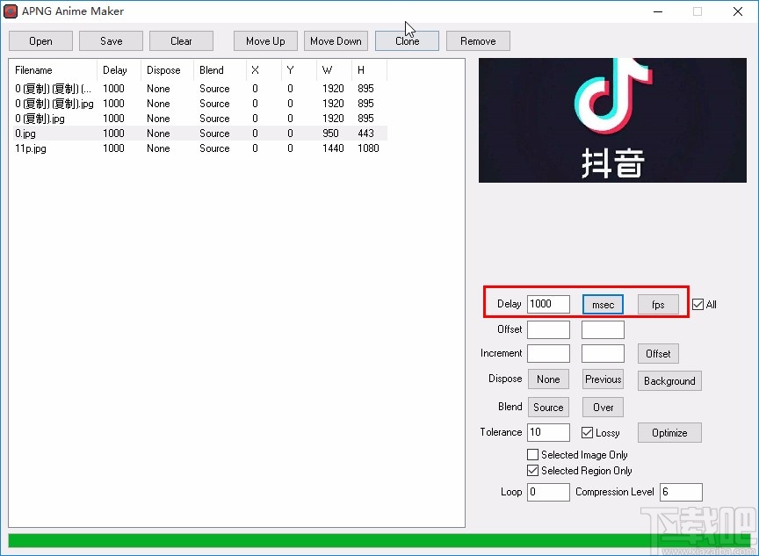
Task: Set delay units to msec
Action: [603, 304]
